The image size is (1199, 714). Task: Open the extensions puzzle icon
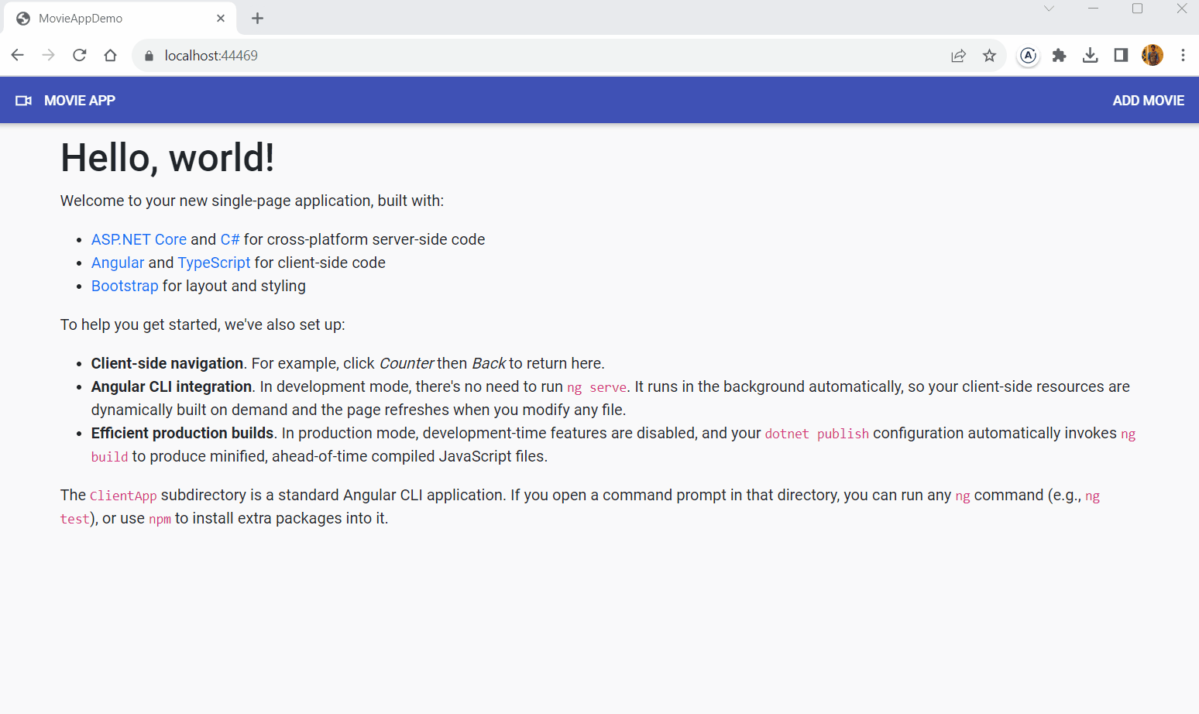(1059, 55)
